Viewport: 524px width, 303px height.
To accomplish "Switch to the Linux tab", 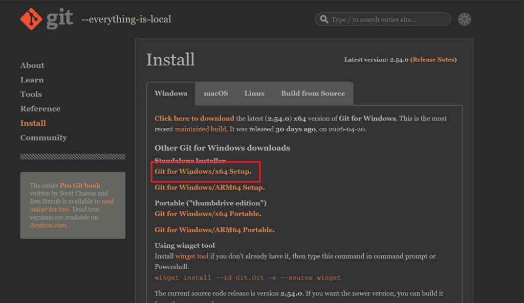I will click(x=254, y=94).
